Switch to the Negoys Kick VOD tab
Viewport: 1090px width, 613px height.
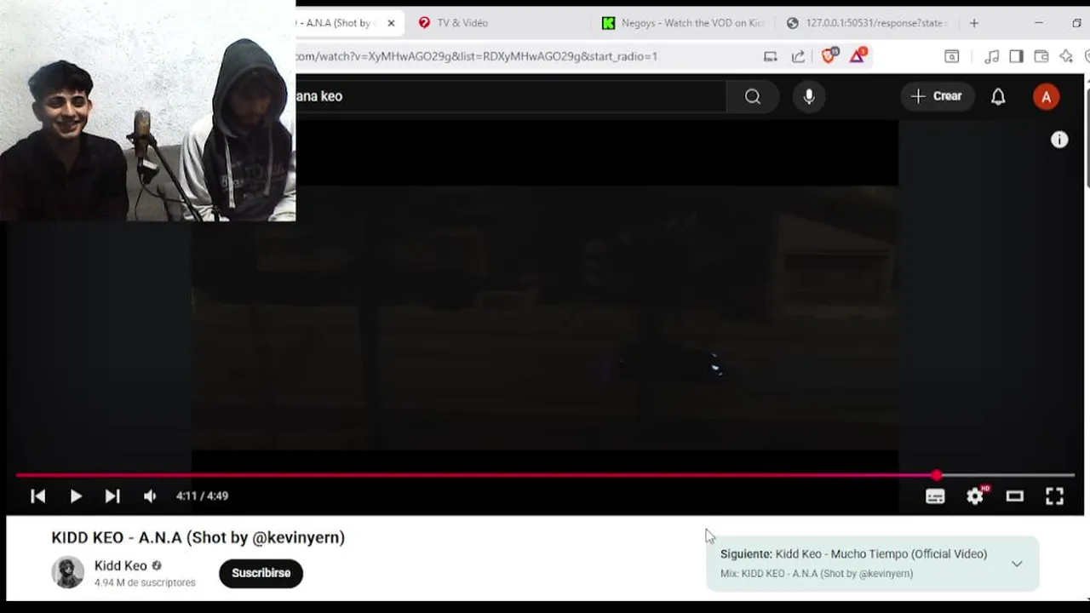[683, 23]
